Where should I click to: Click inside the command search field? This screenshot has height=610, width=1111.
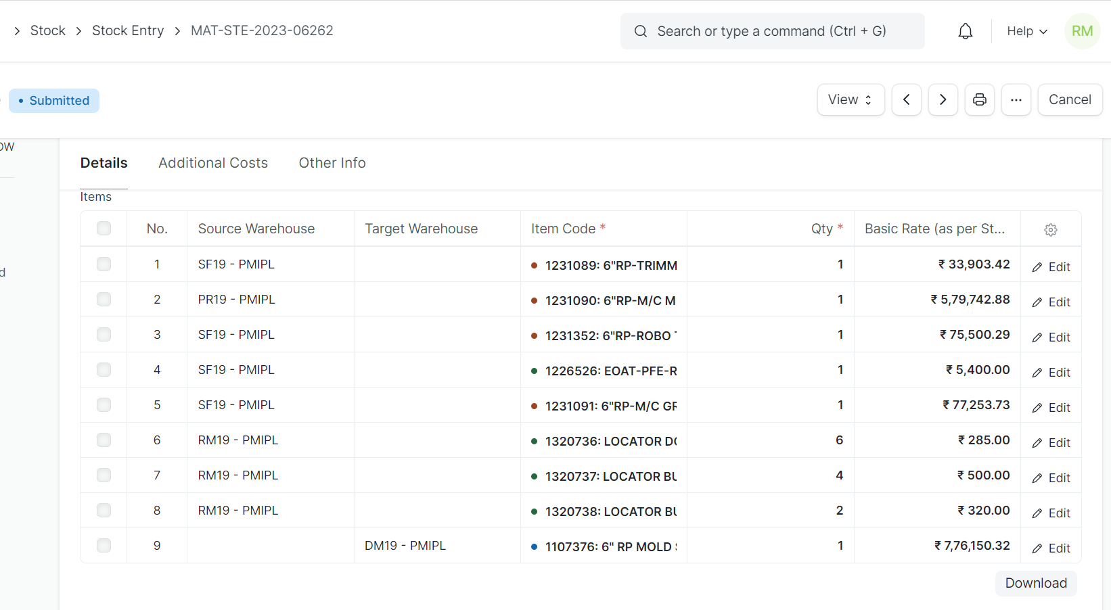pos(771,31)
